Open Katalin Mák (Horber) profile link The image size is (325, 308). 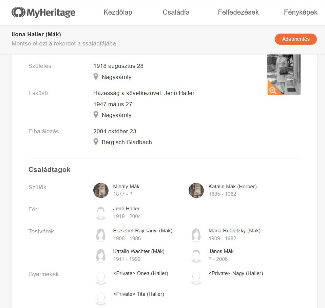tap(233, 187)
